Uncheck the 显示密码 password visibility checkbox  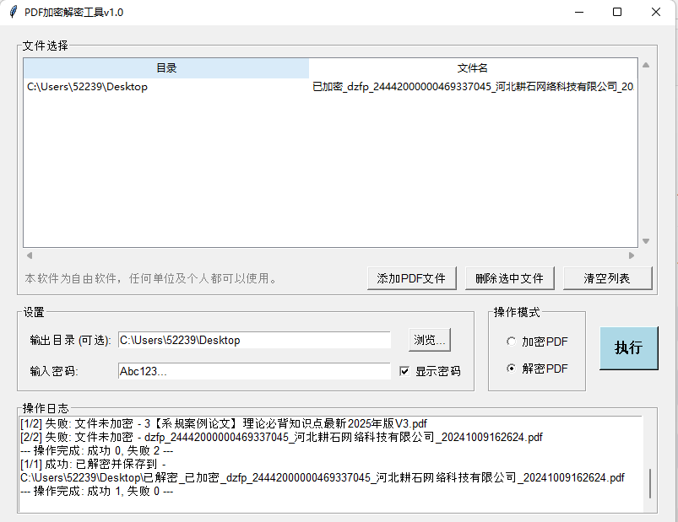404,371
